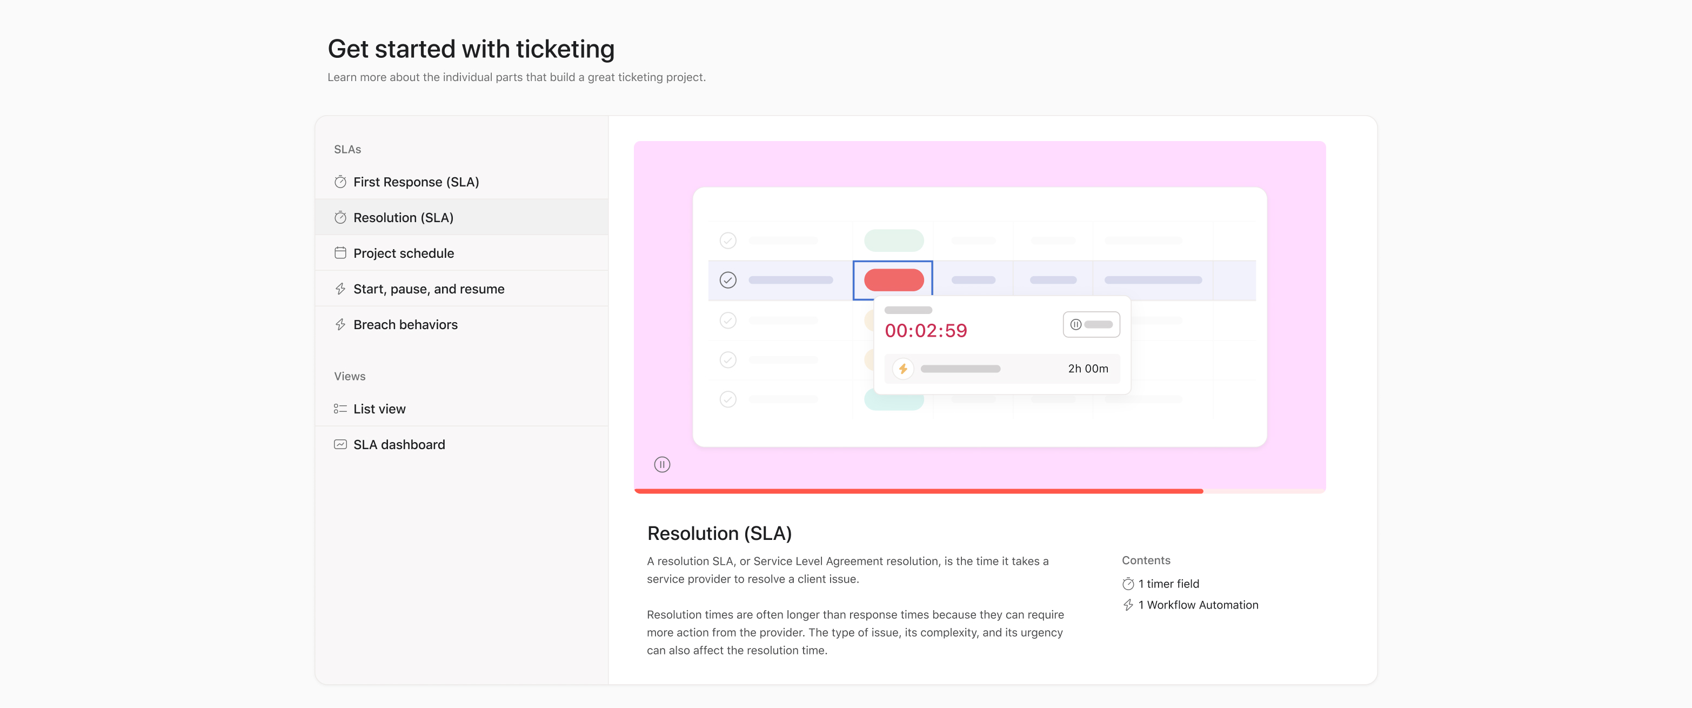This screenshot has width=1692, height=708.
Task: Pause the animation with the bottom-left pause button
Action: [x=661, y=464]
